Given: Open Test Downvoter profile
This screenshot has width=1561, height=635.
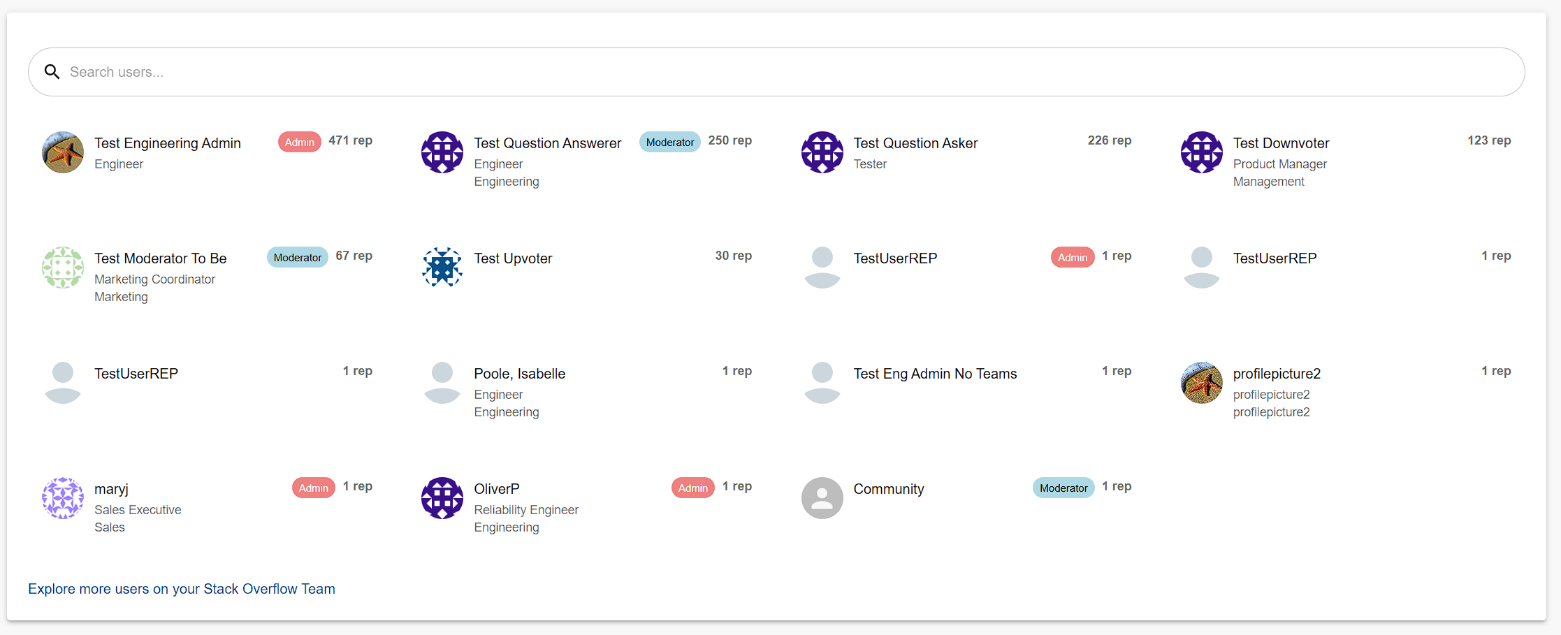Looking at the screenshot, I should point(1281,143).
